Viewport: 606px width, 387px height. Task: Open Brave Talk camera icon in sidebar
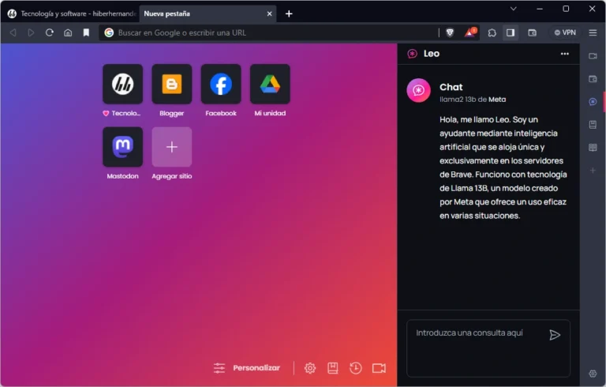click(593, 56)
